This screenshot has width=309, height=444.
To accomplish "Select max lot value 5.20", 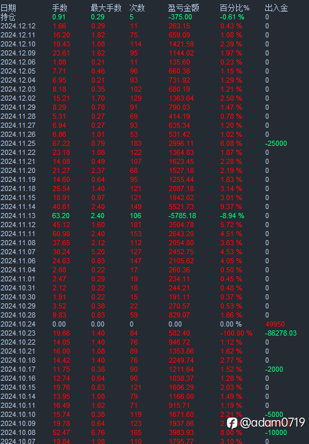I will coord(98,252).
